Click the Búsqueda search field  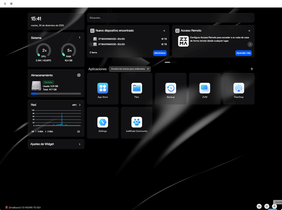click(171, 17)
